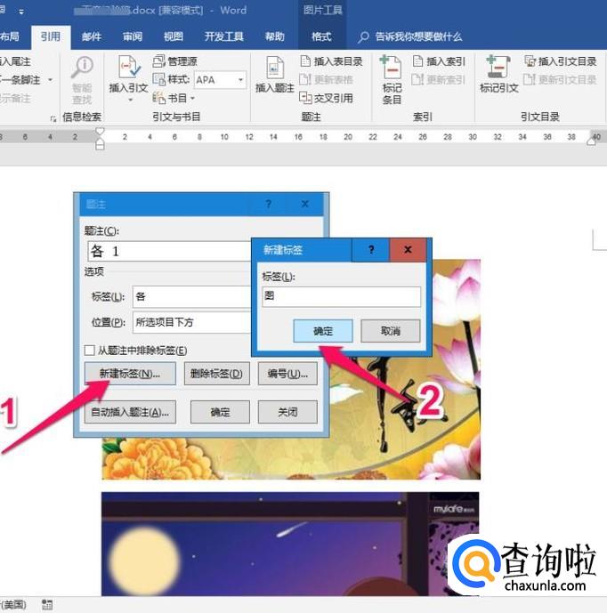The width and height of the screenshot is (607, 613).
Task: Click OK (确定) in New Label dialog
Action: 323,331
